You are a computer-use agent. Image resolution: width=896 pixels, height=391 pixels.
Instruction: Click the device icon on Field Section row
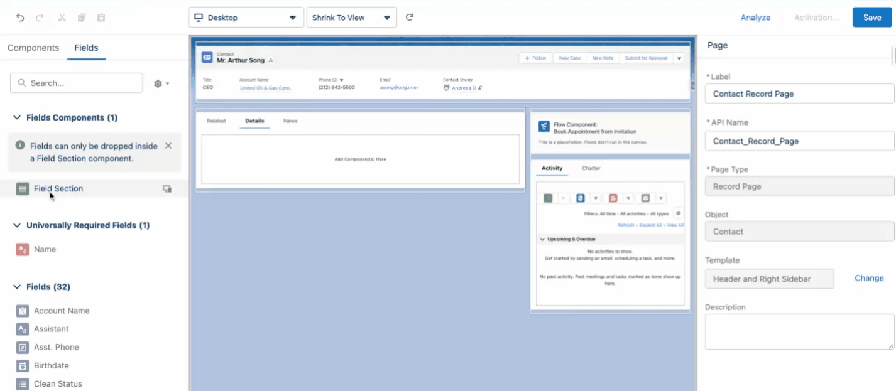coord(167,188)
